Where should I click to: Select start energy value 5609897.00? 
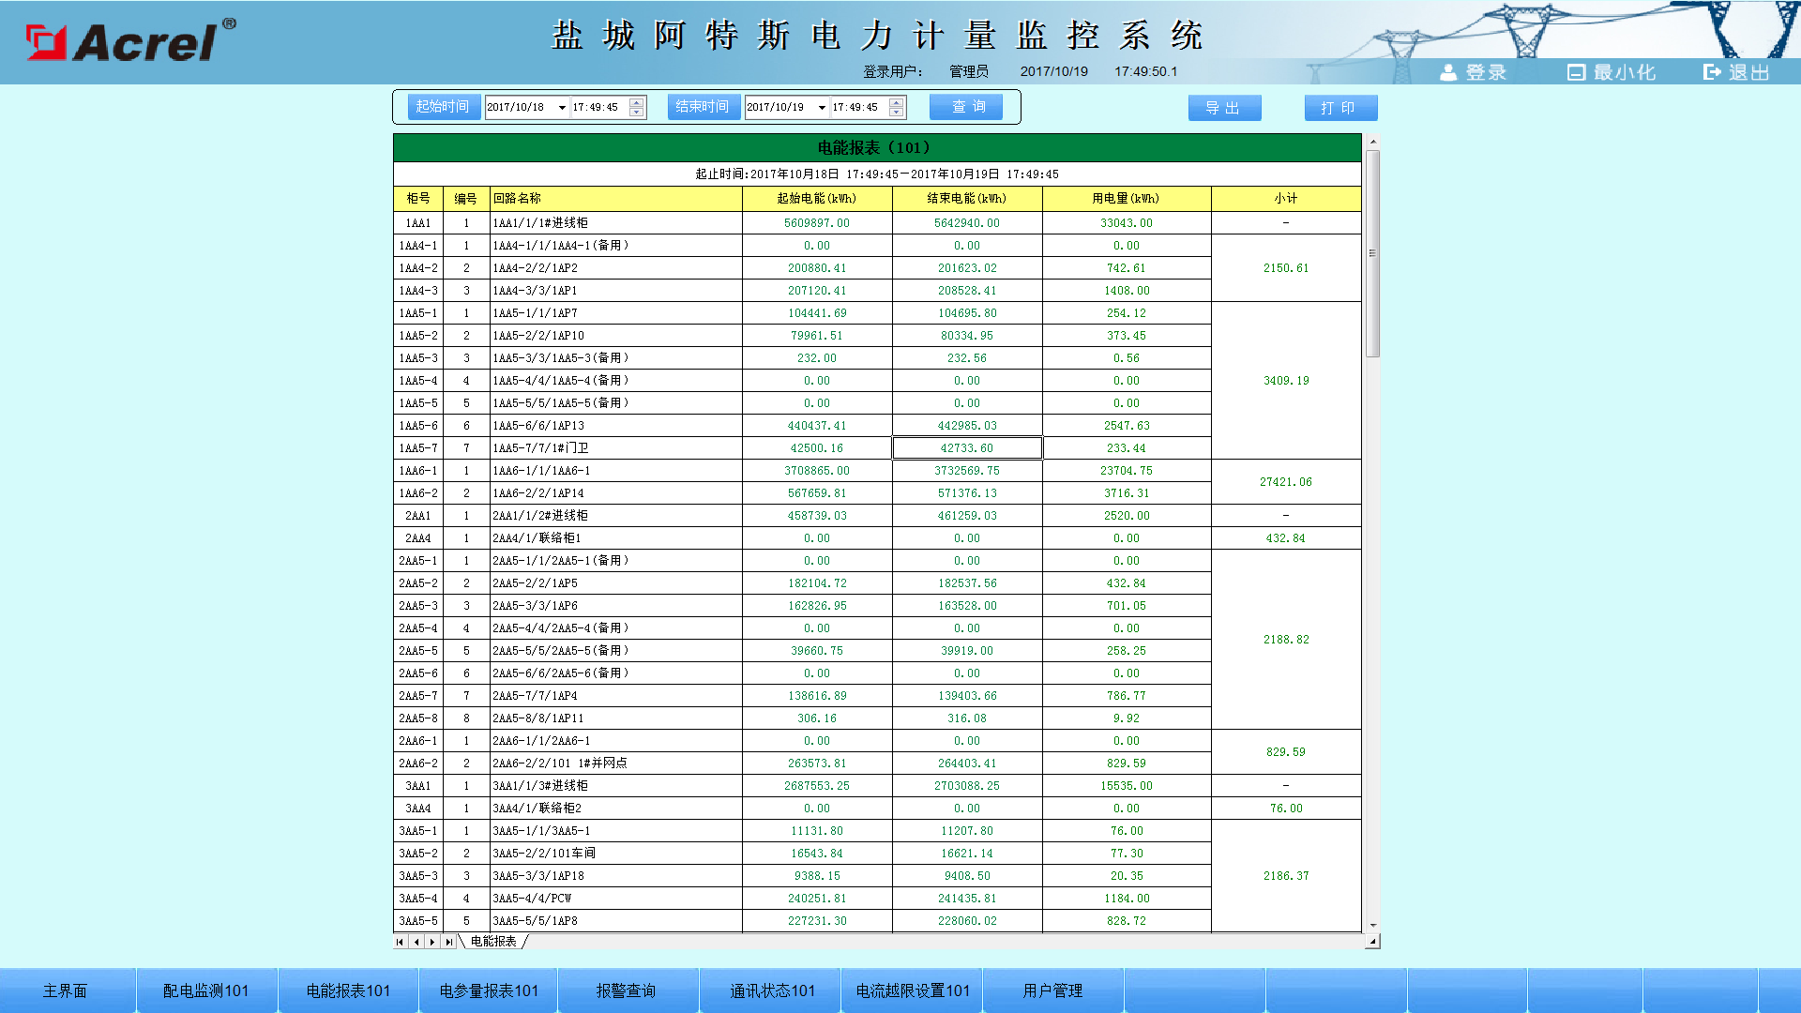pyautogui.click(x=817, y=223)
